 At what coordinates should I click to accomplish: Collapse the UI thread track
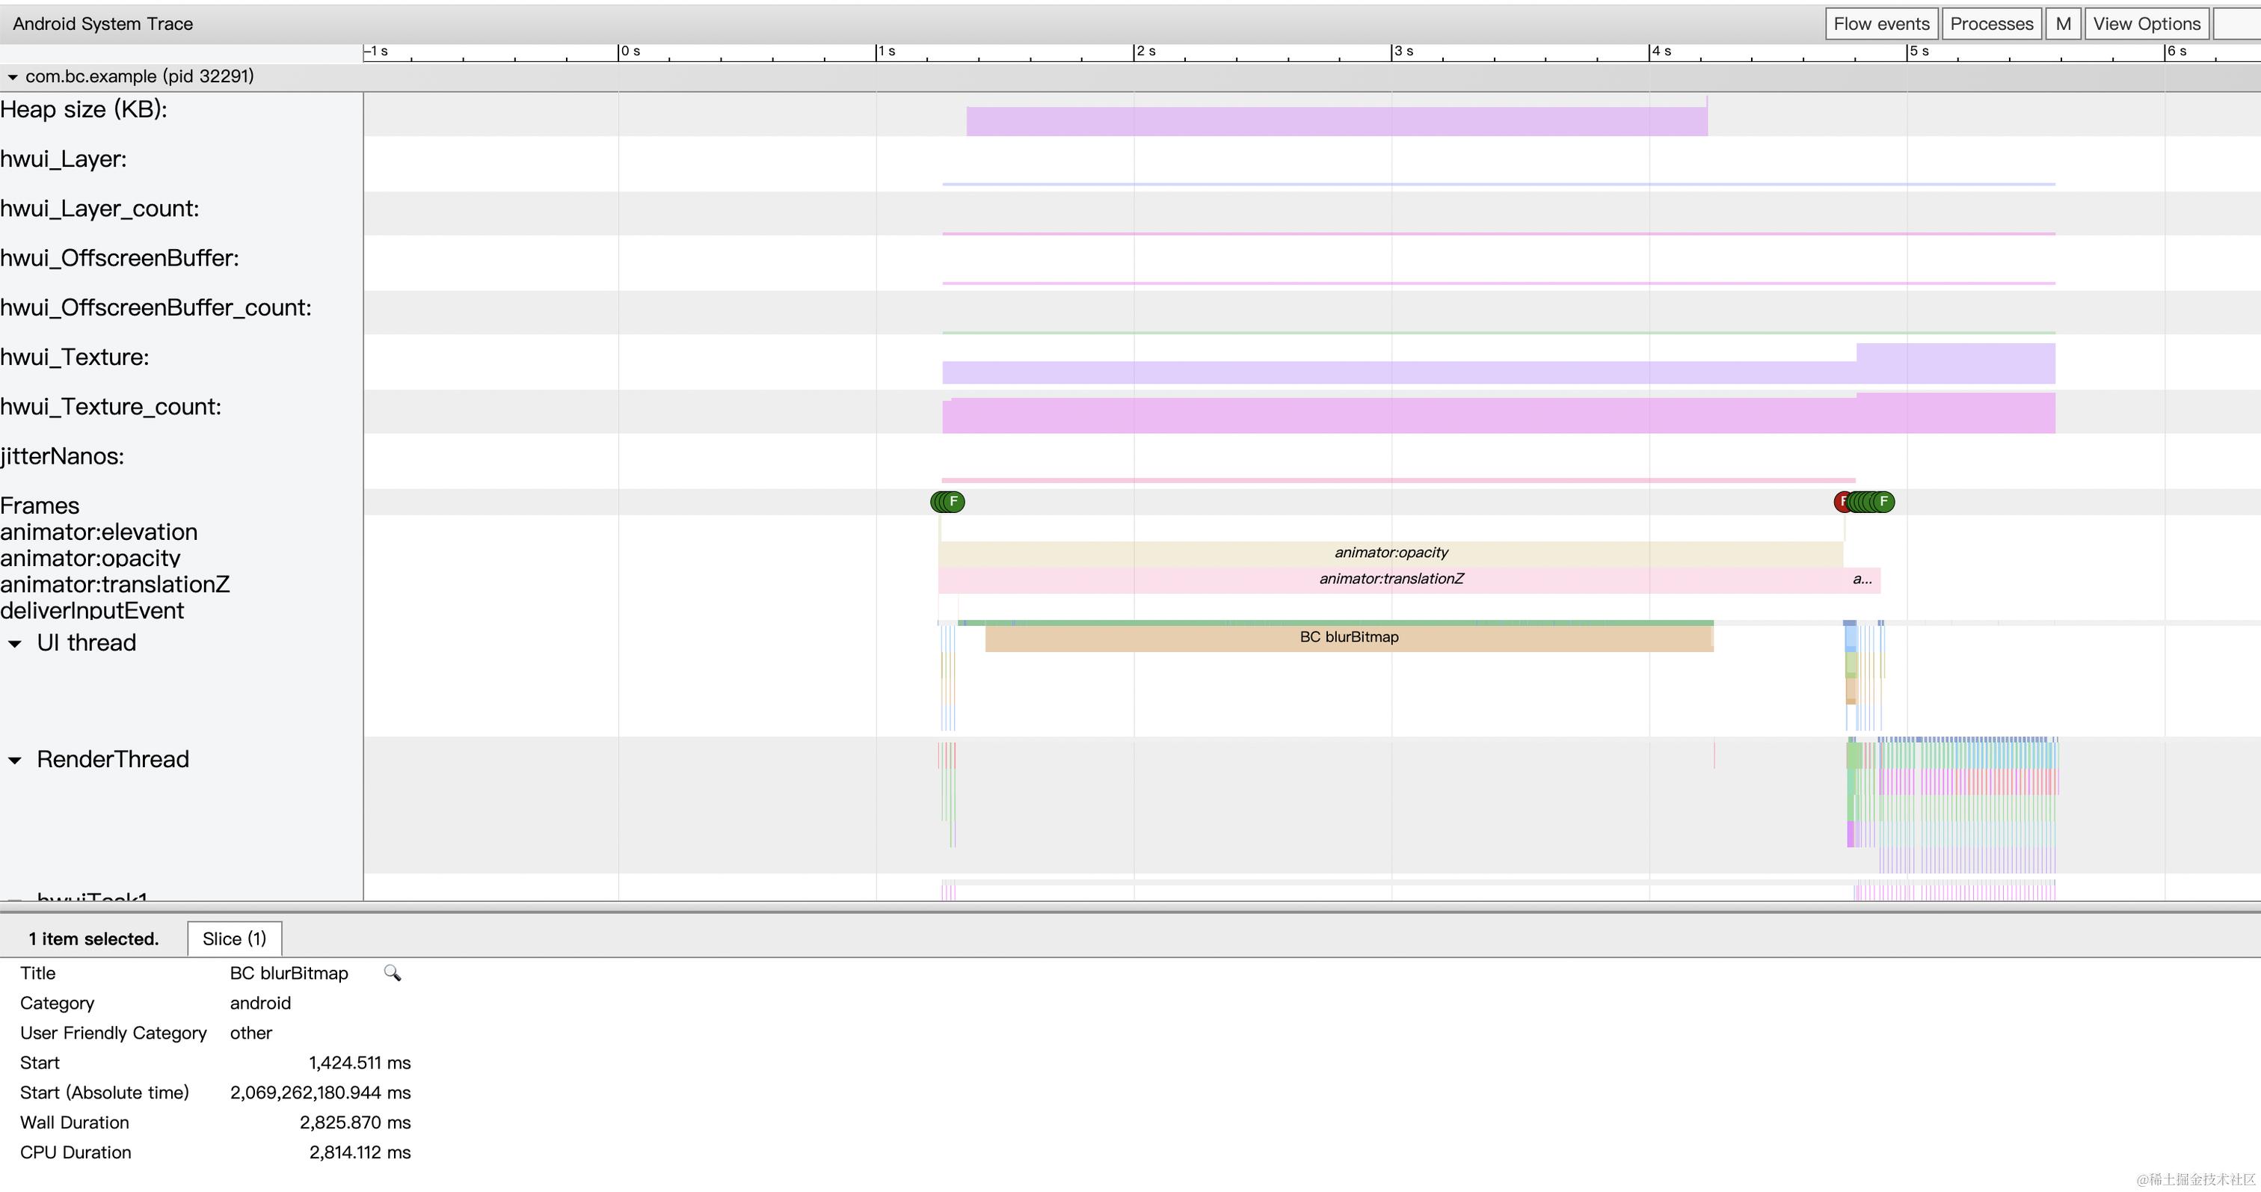tap(15, 643)
